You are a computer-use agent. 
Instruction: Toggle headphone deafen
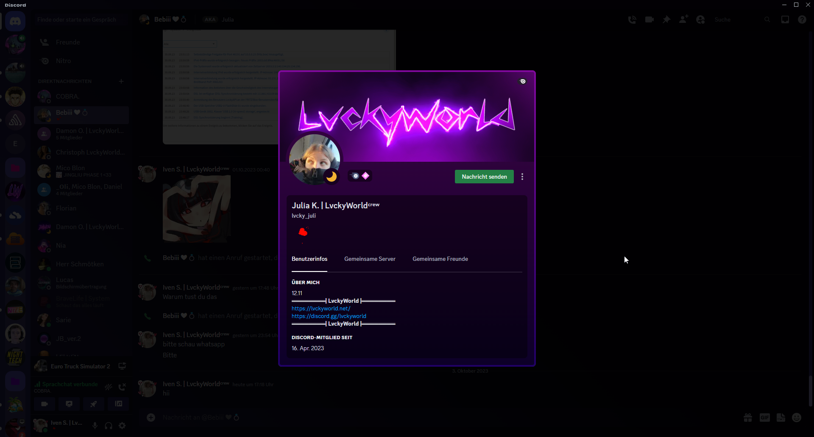109,426
